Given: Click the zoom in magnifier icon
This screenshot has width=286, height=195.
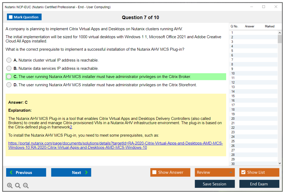Looking at the screenshot, I should pos(10,186).
